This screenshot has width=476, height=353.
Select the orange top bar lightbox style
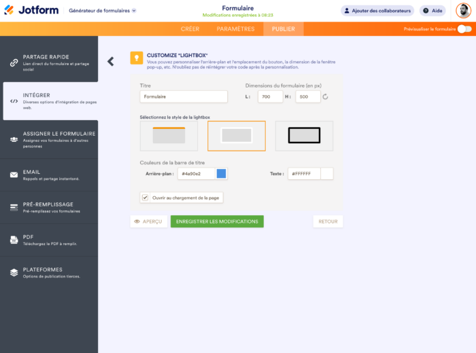click(x=169, y=136)
